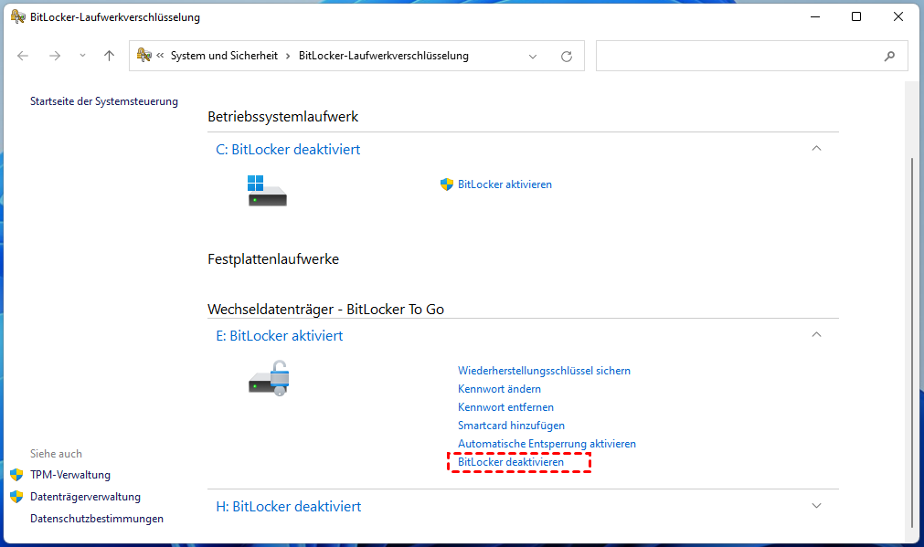Click the Siehe auch label

tap(56, 454)
